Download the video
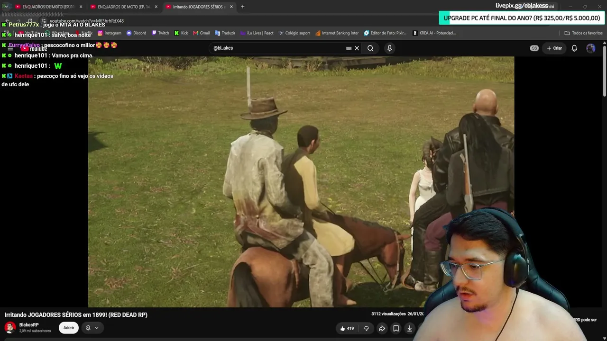607x341 pixels. (x=410, y=328)
